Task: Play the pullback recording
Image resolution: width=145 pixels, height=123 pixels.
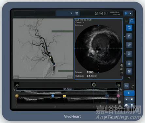Action: [129, 93]
